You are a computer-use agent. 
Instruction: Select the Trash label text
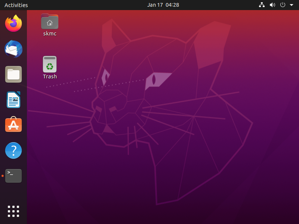click(x=50, y=77)
